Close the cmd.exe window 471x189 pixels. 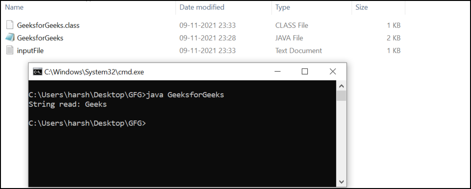click(333, 71)
